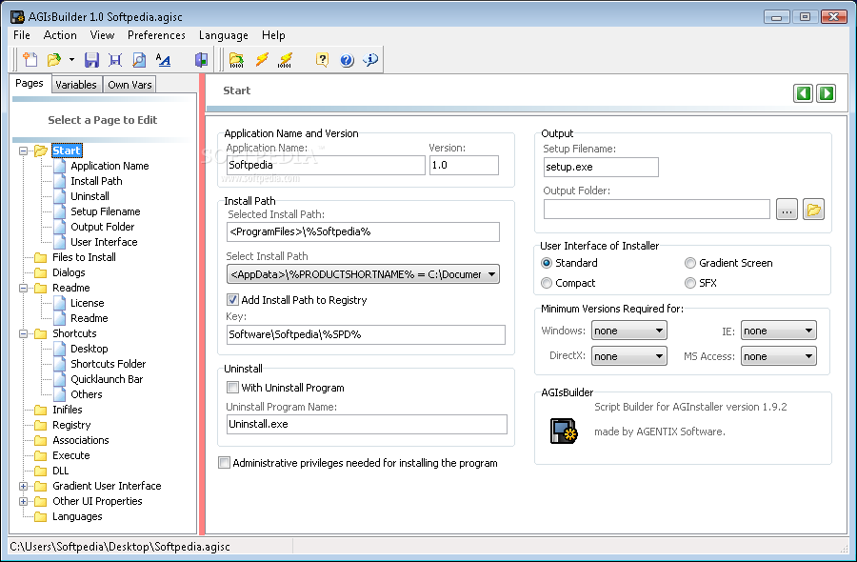Image resolution: width=857 pixels, height=562 pixels.
Task: Open the Help menu
Action: click(x=273, y=35)
